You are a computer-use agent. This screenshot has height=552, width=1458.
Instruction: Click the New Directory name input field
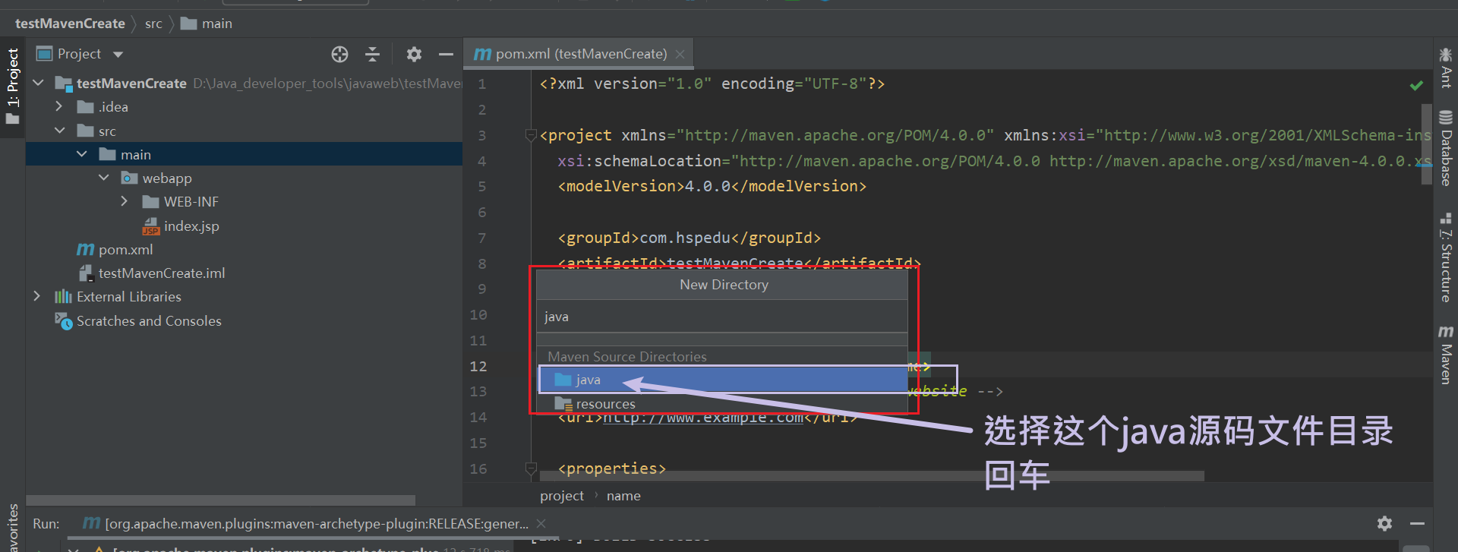click(x=722, y=317)
